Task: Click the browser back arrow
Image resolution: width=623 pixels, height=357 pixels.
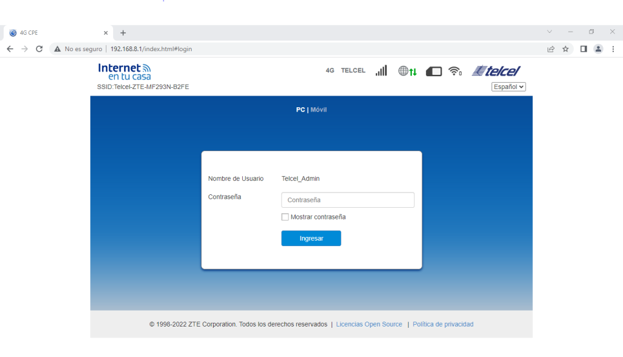Action: 10,49
